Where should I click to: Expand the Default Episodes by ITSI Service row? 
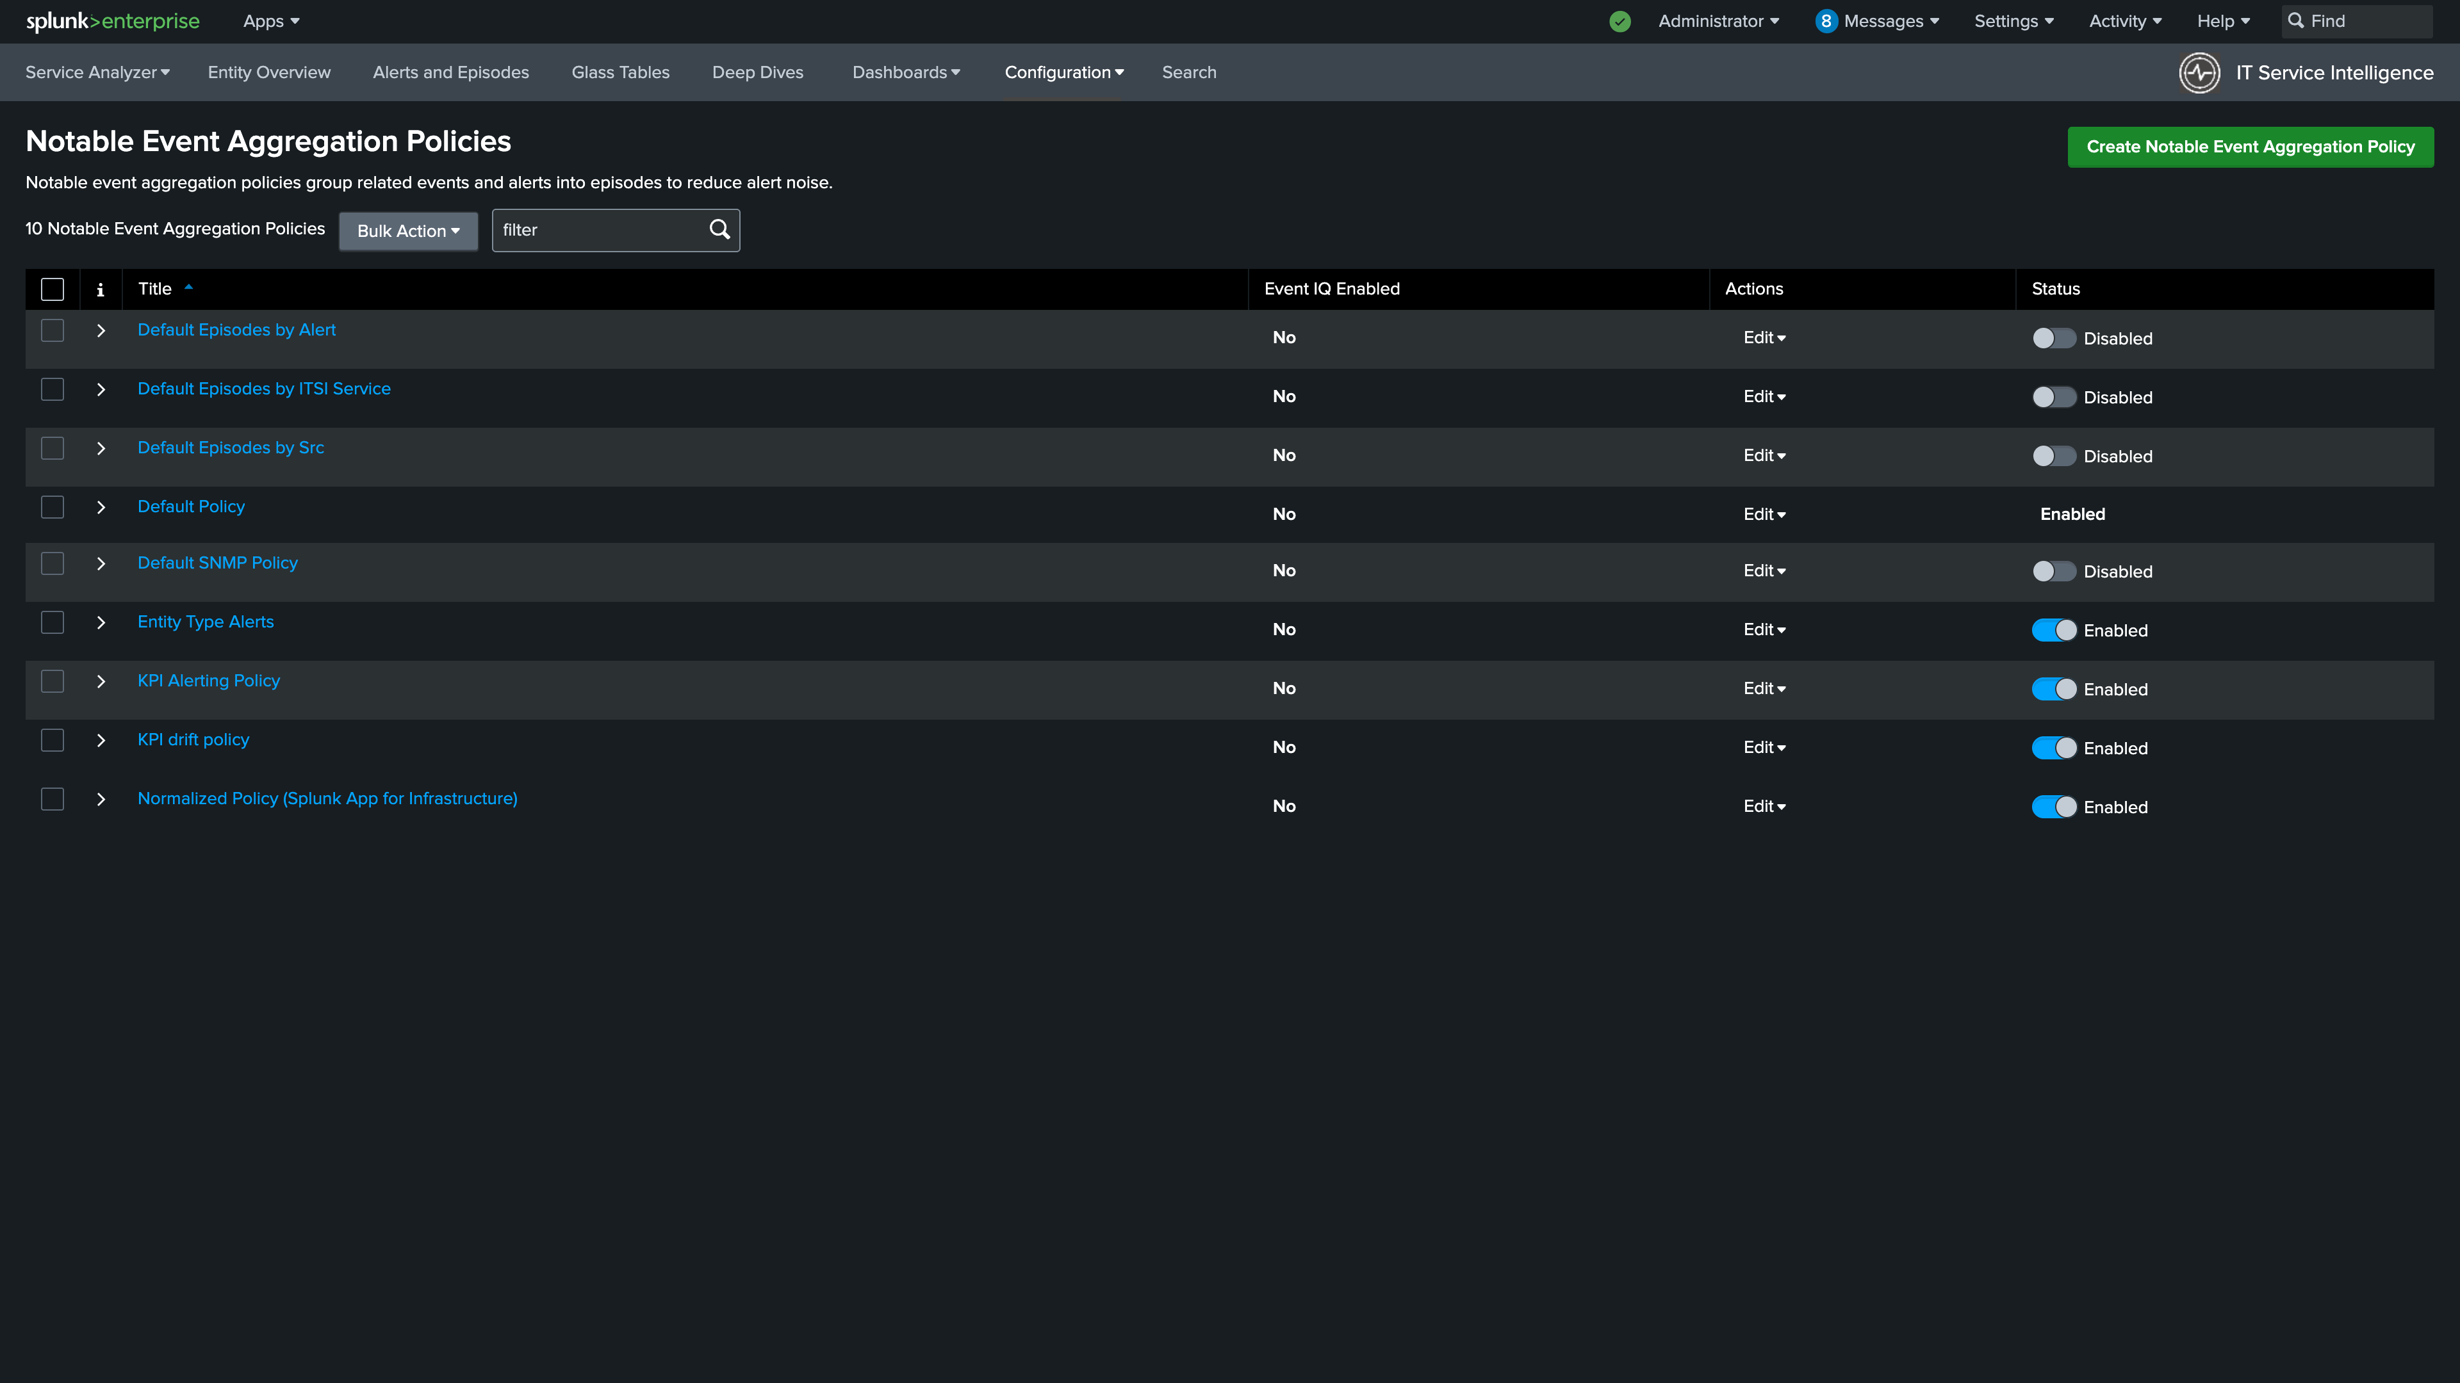[101, 389]
